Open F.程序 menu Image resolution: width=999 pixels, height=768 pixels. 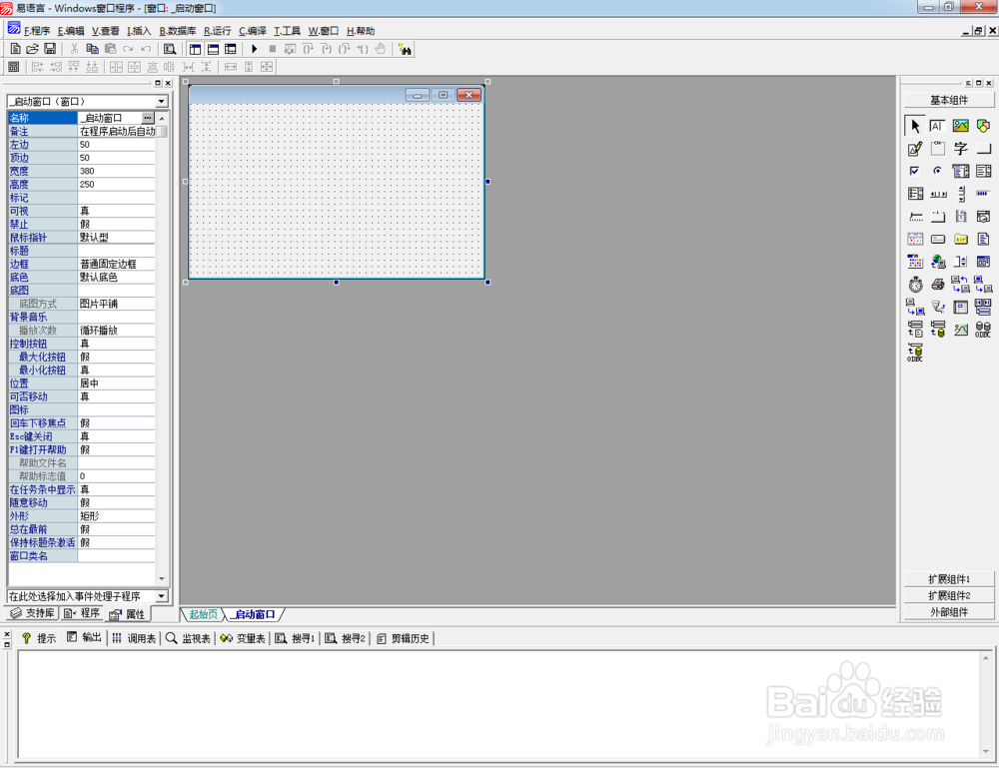[x=37, y=31]
